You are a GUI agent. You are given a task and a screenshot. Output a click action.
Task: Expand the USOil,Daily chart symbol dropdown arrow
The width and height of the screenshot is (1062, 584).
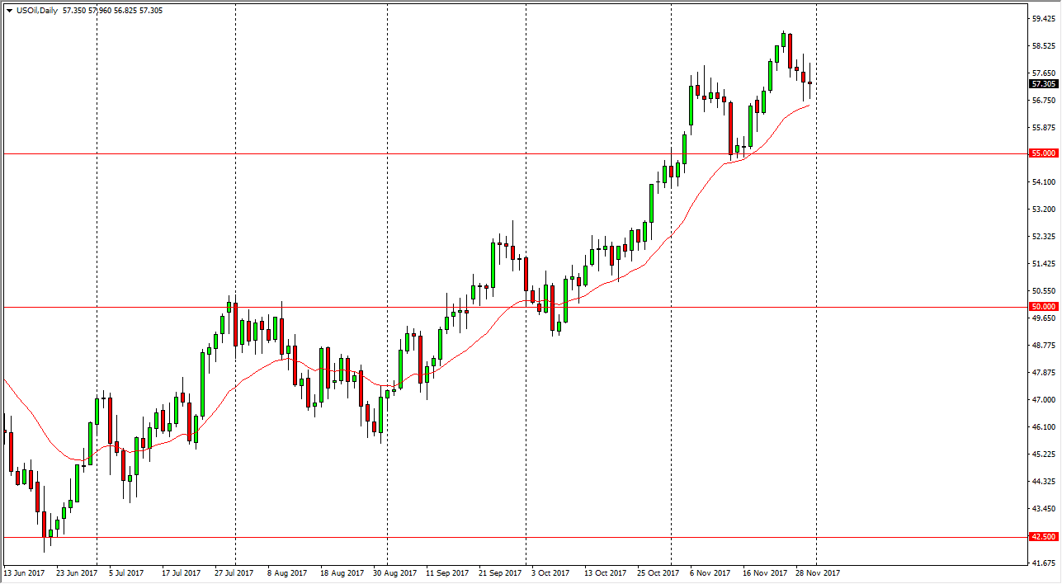8,11
